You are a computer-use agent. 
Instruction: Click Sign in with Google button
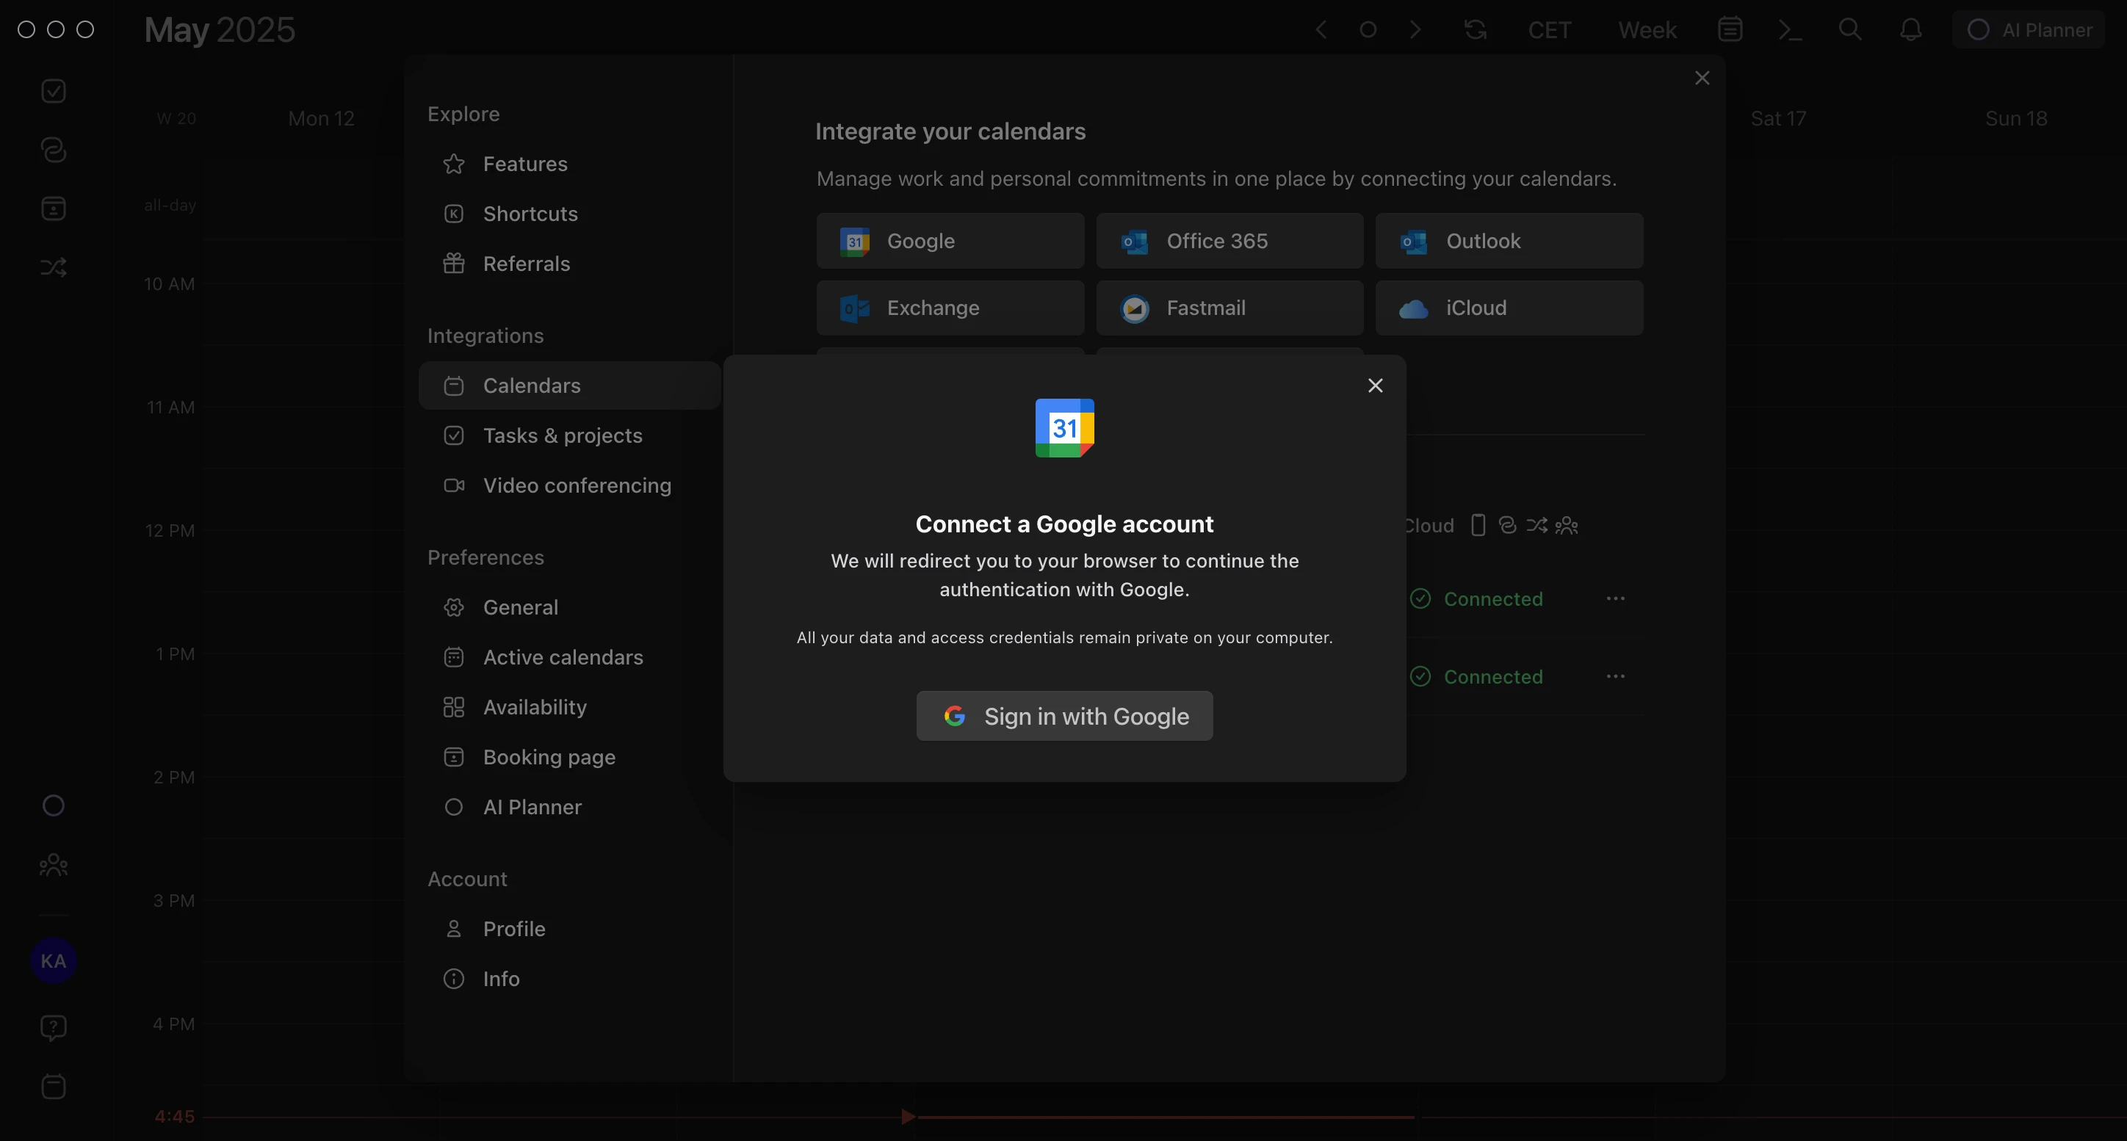[x=1064, y=716]
